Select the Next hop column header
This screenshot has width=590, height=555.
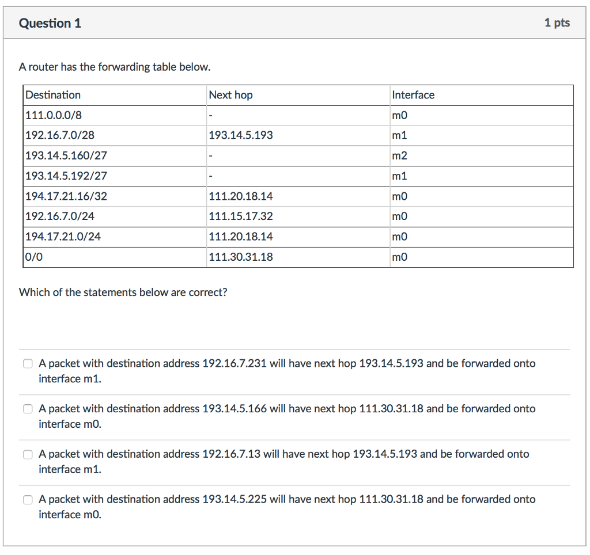coord(230,95)
